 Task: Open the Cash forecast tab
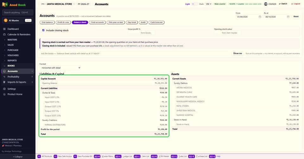(x=156, y=22)
